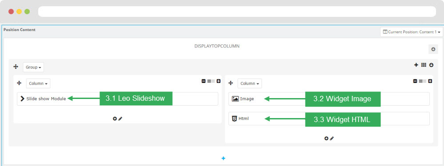Click the Group grid layout icon
This screenshot has width=444, height=166.
click(x=424, y=65)
